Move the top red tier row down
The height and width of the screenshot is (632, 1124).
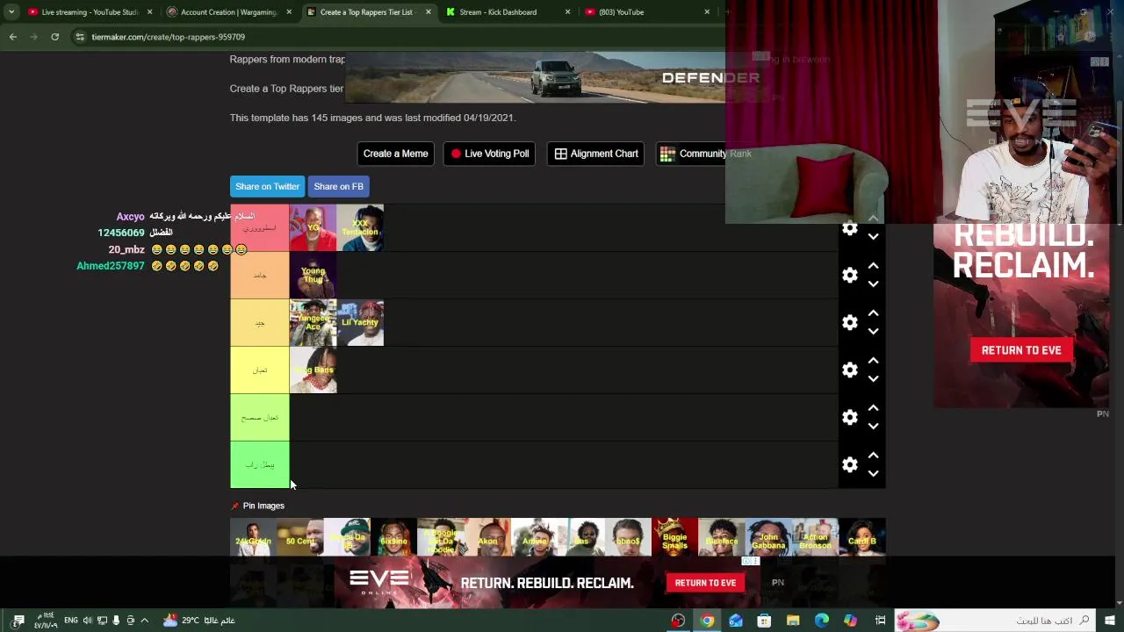(873, 237)
